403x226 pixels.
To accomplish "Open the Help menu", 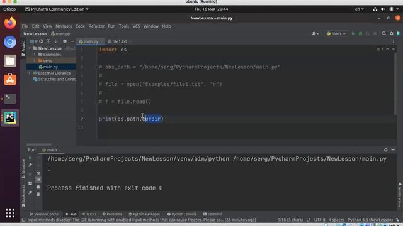I will tap(166, 26).
